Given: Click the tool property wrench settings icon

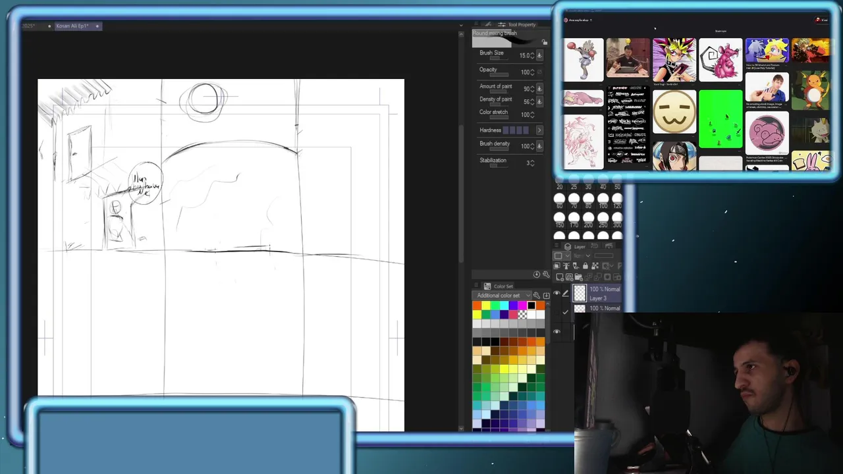Looking at the screenshot, I should pos(546,275).
